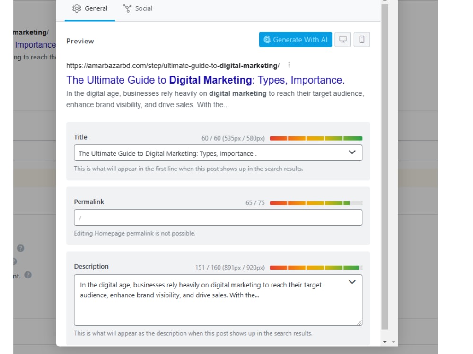Click the Permalink input field
This screenshot has width=473, height=354.
point(218,218)
